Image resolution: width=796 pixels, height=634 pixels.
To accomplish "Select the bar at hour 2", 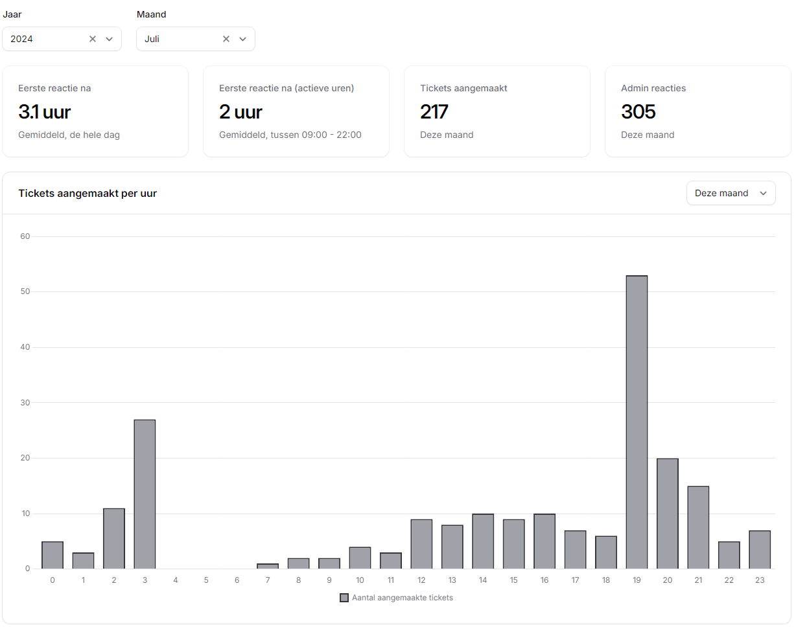I will click(114, 539).
